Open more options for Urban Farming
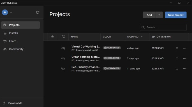192x107 pixels. [x=184, y=59]
